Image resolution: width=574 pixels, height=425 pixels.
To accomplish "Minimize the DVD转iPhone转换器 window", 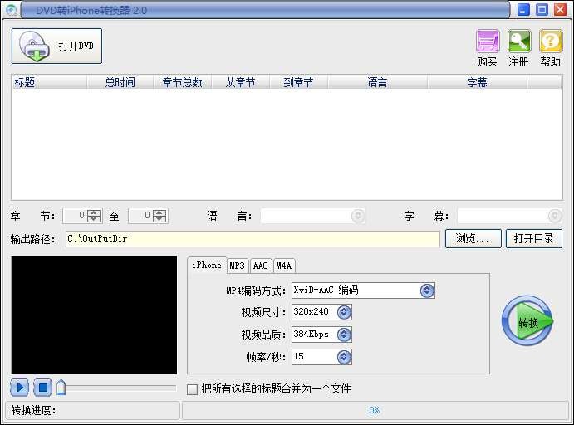I will point(523,9).
